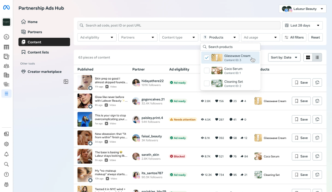Click the Meta logo icon
This screenshot has height=192, width=332.
6,7
